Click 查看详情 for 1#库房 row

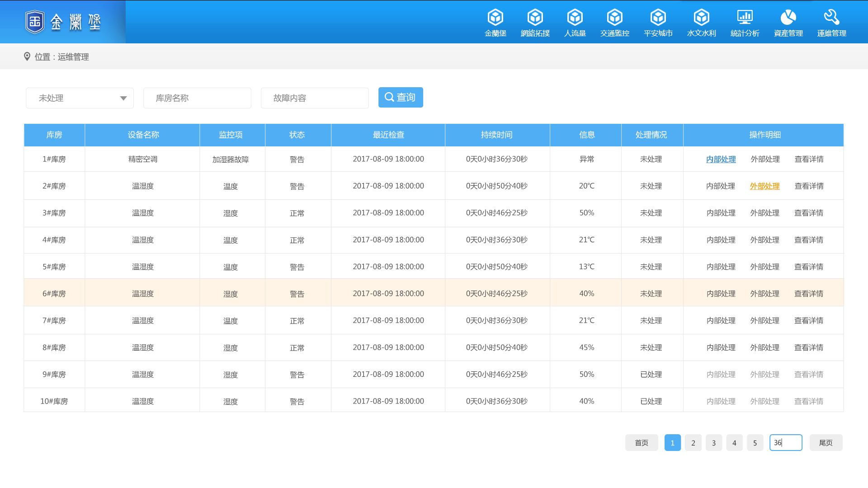coord(809,159)
